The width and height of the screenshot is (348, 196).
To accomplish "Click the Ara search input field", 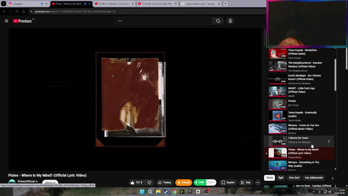I will [x=164, y=21].
